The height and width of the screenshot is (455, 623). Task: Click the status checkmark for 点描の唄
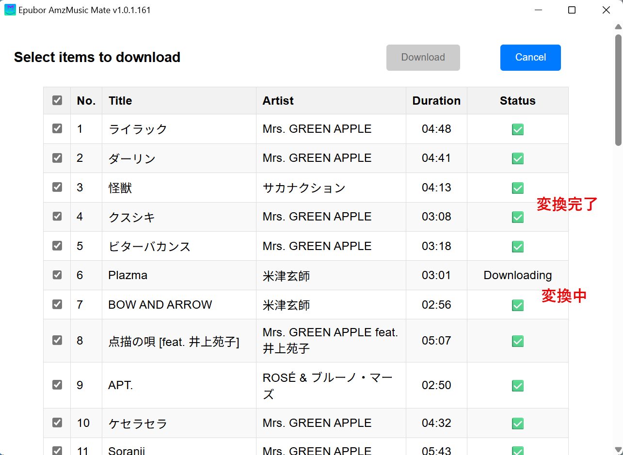517,341
